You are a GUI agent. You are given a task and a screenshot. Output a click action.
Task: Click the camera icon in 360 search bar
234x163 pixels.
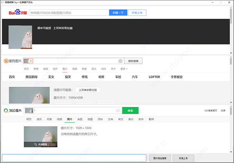tap(118, 111)
